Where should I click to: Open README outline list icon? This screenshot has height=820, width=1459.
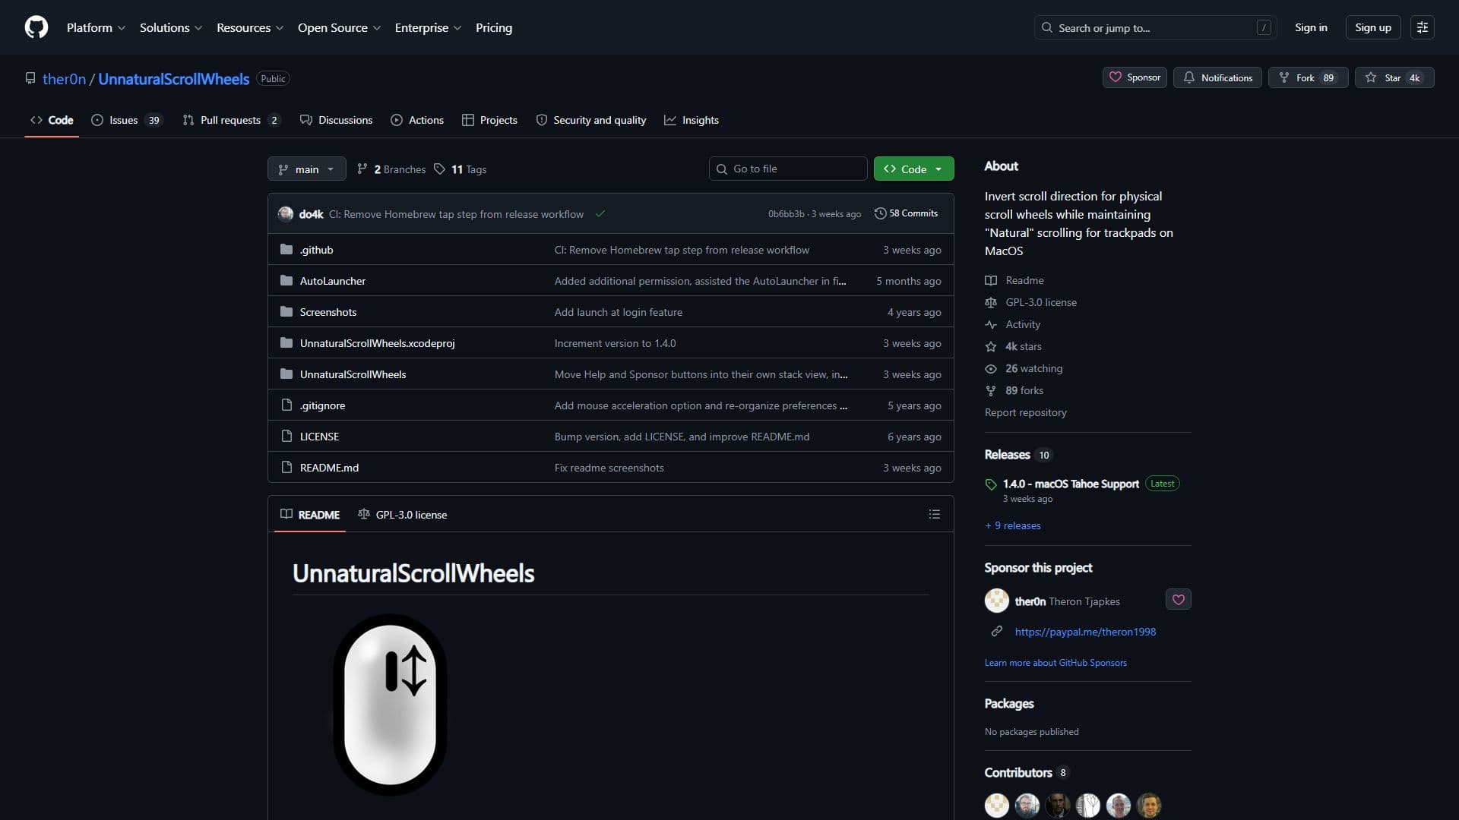[935, 515]
